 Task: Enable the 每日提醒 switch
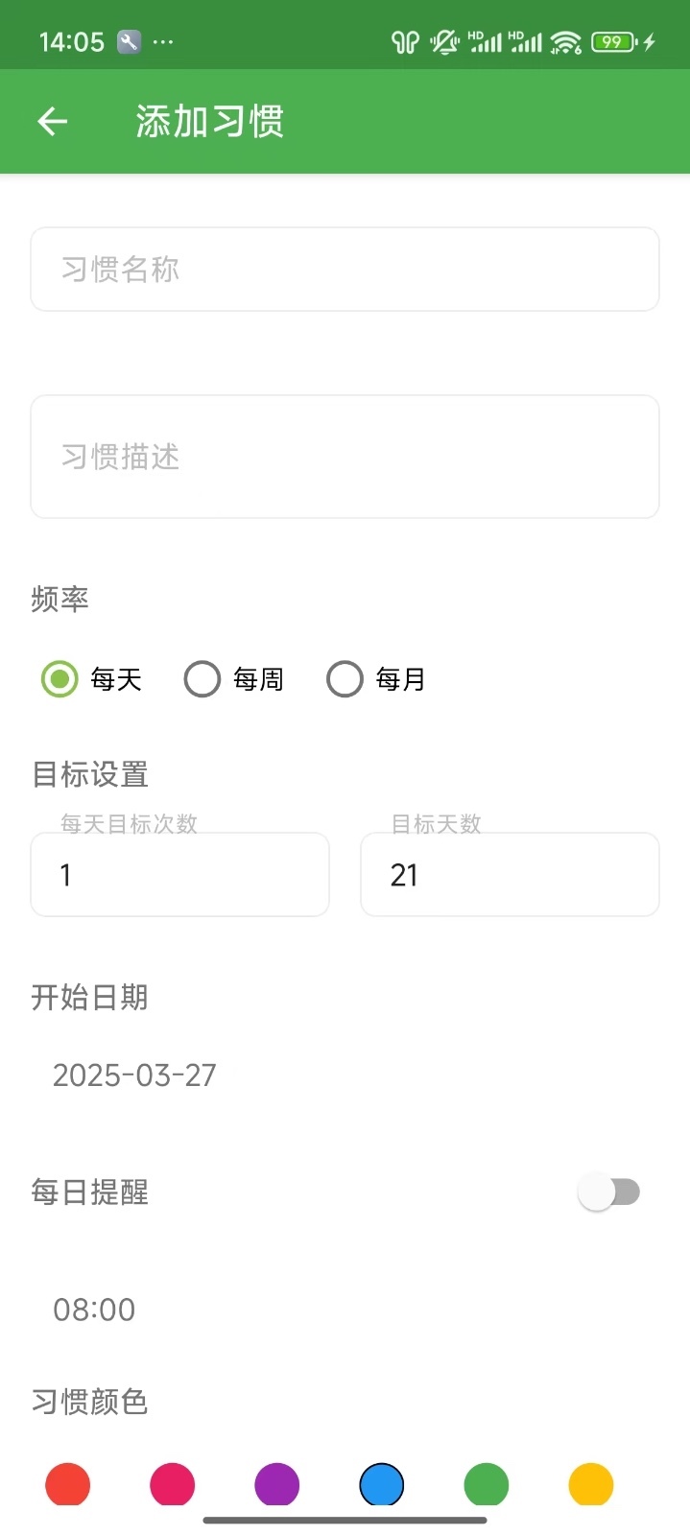click(x=608, y=1192)
